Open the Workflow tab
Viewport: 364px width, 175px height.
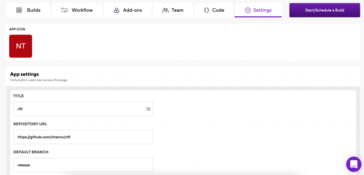pos(77,10)
